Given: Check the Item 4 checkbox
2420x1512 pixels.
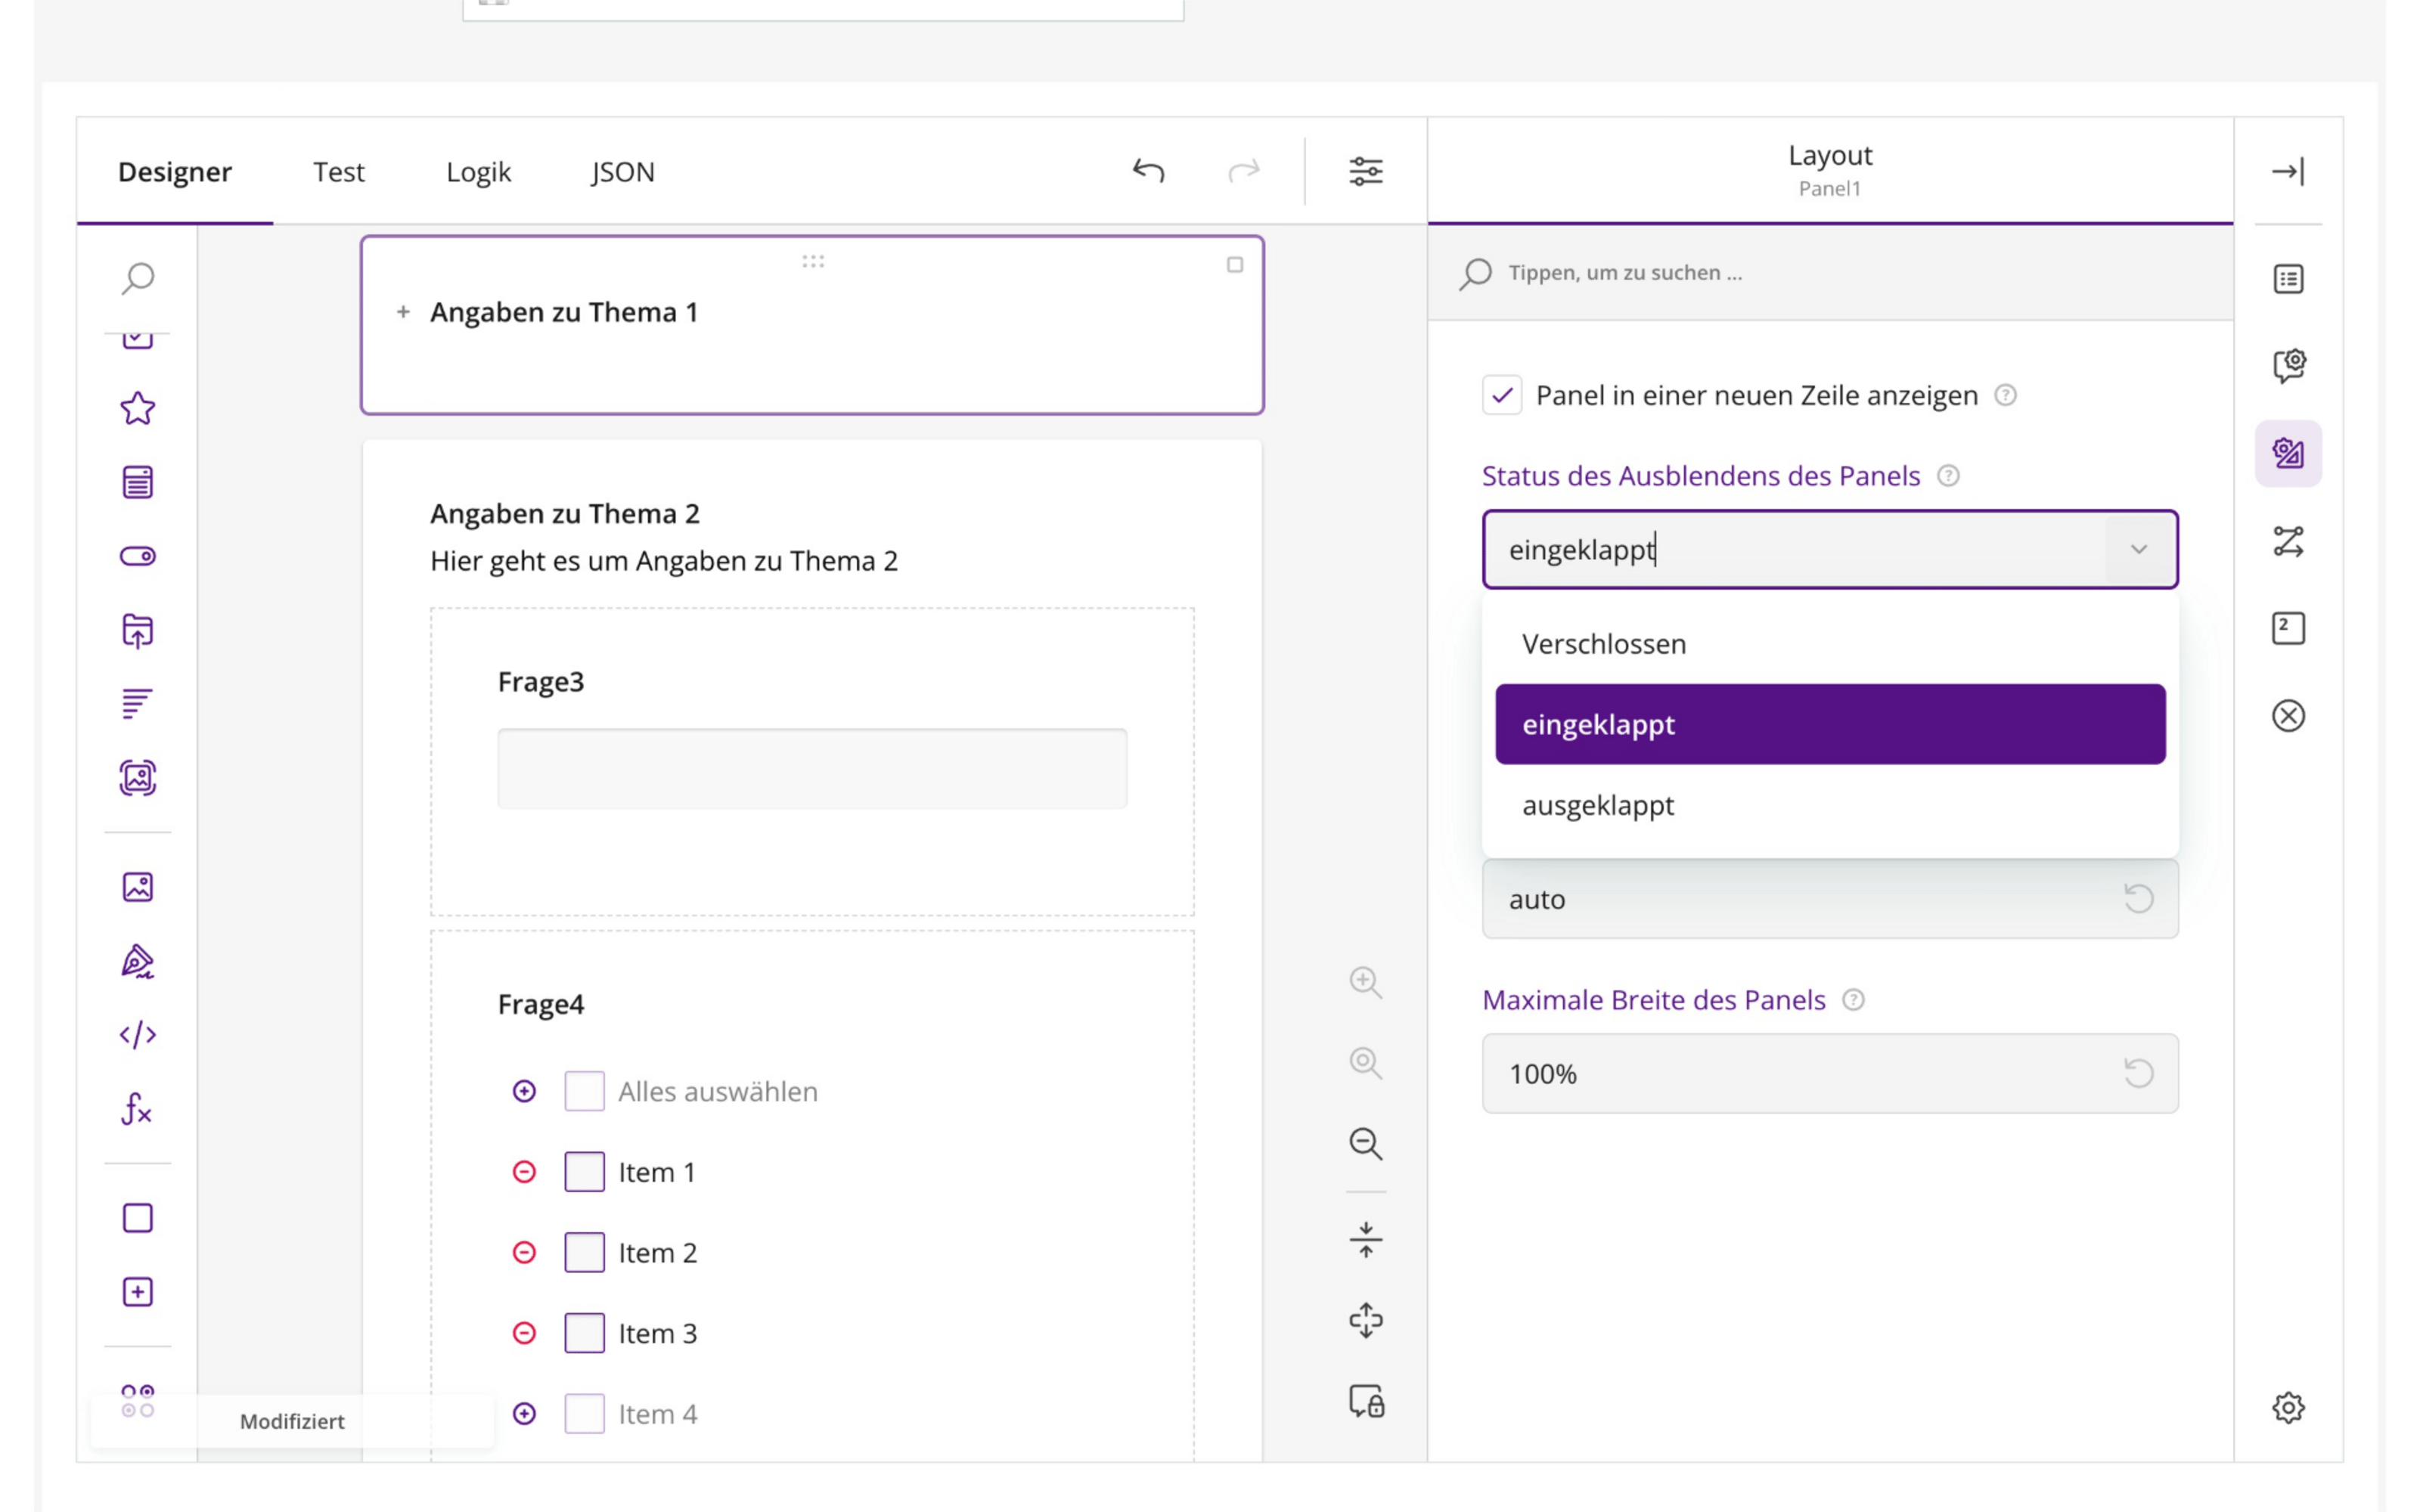Looking at the screenshot, I should pos(584,1414).
